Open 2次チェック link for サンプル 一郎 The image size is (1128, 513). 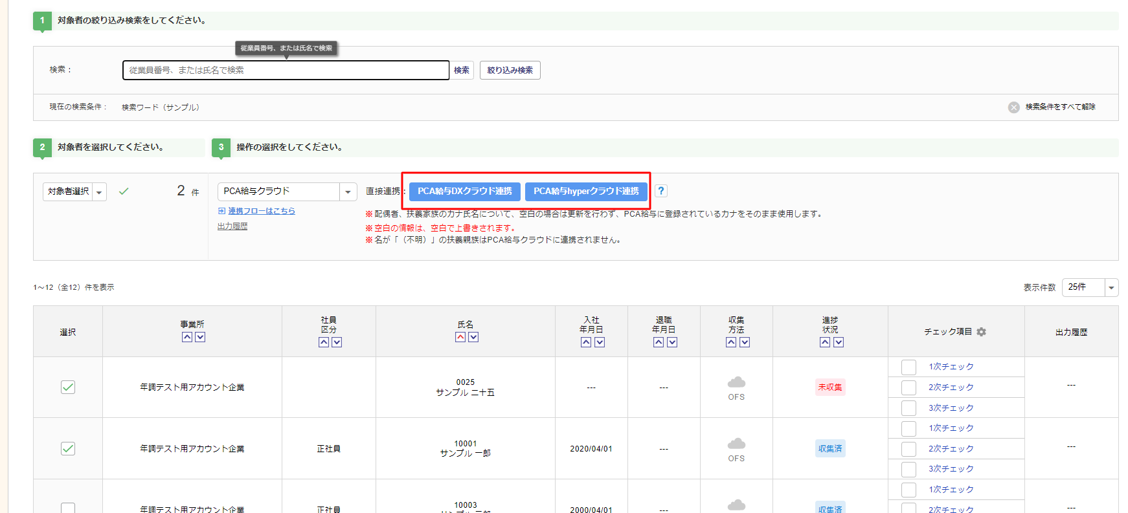951,449
